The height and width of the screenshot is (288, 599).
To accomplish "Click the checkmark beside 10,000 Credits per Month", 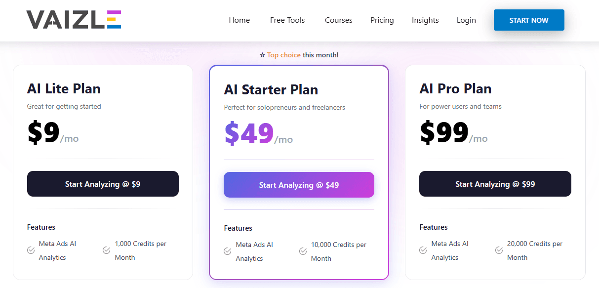I will tap(303, 251).
